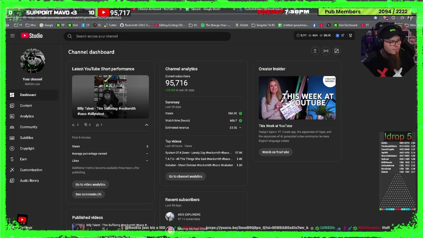Image resolution: width=423 pixels, height=238 pixels.
Task: Open Songsterr To RS bookmark folder
Action: coord(263,25)
